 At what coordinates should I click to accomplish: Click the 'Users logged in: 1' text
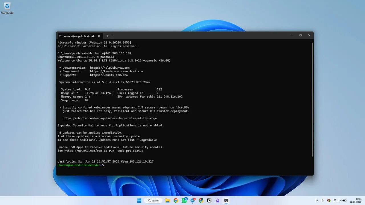(x=138, y=93)
